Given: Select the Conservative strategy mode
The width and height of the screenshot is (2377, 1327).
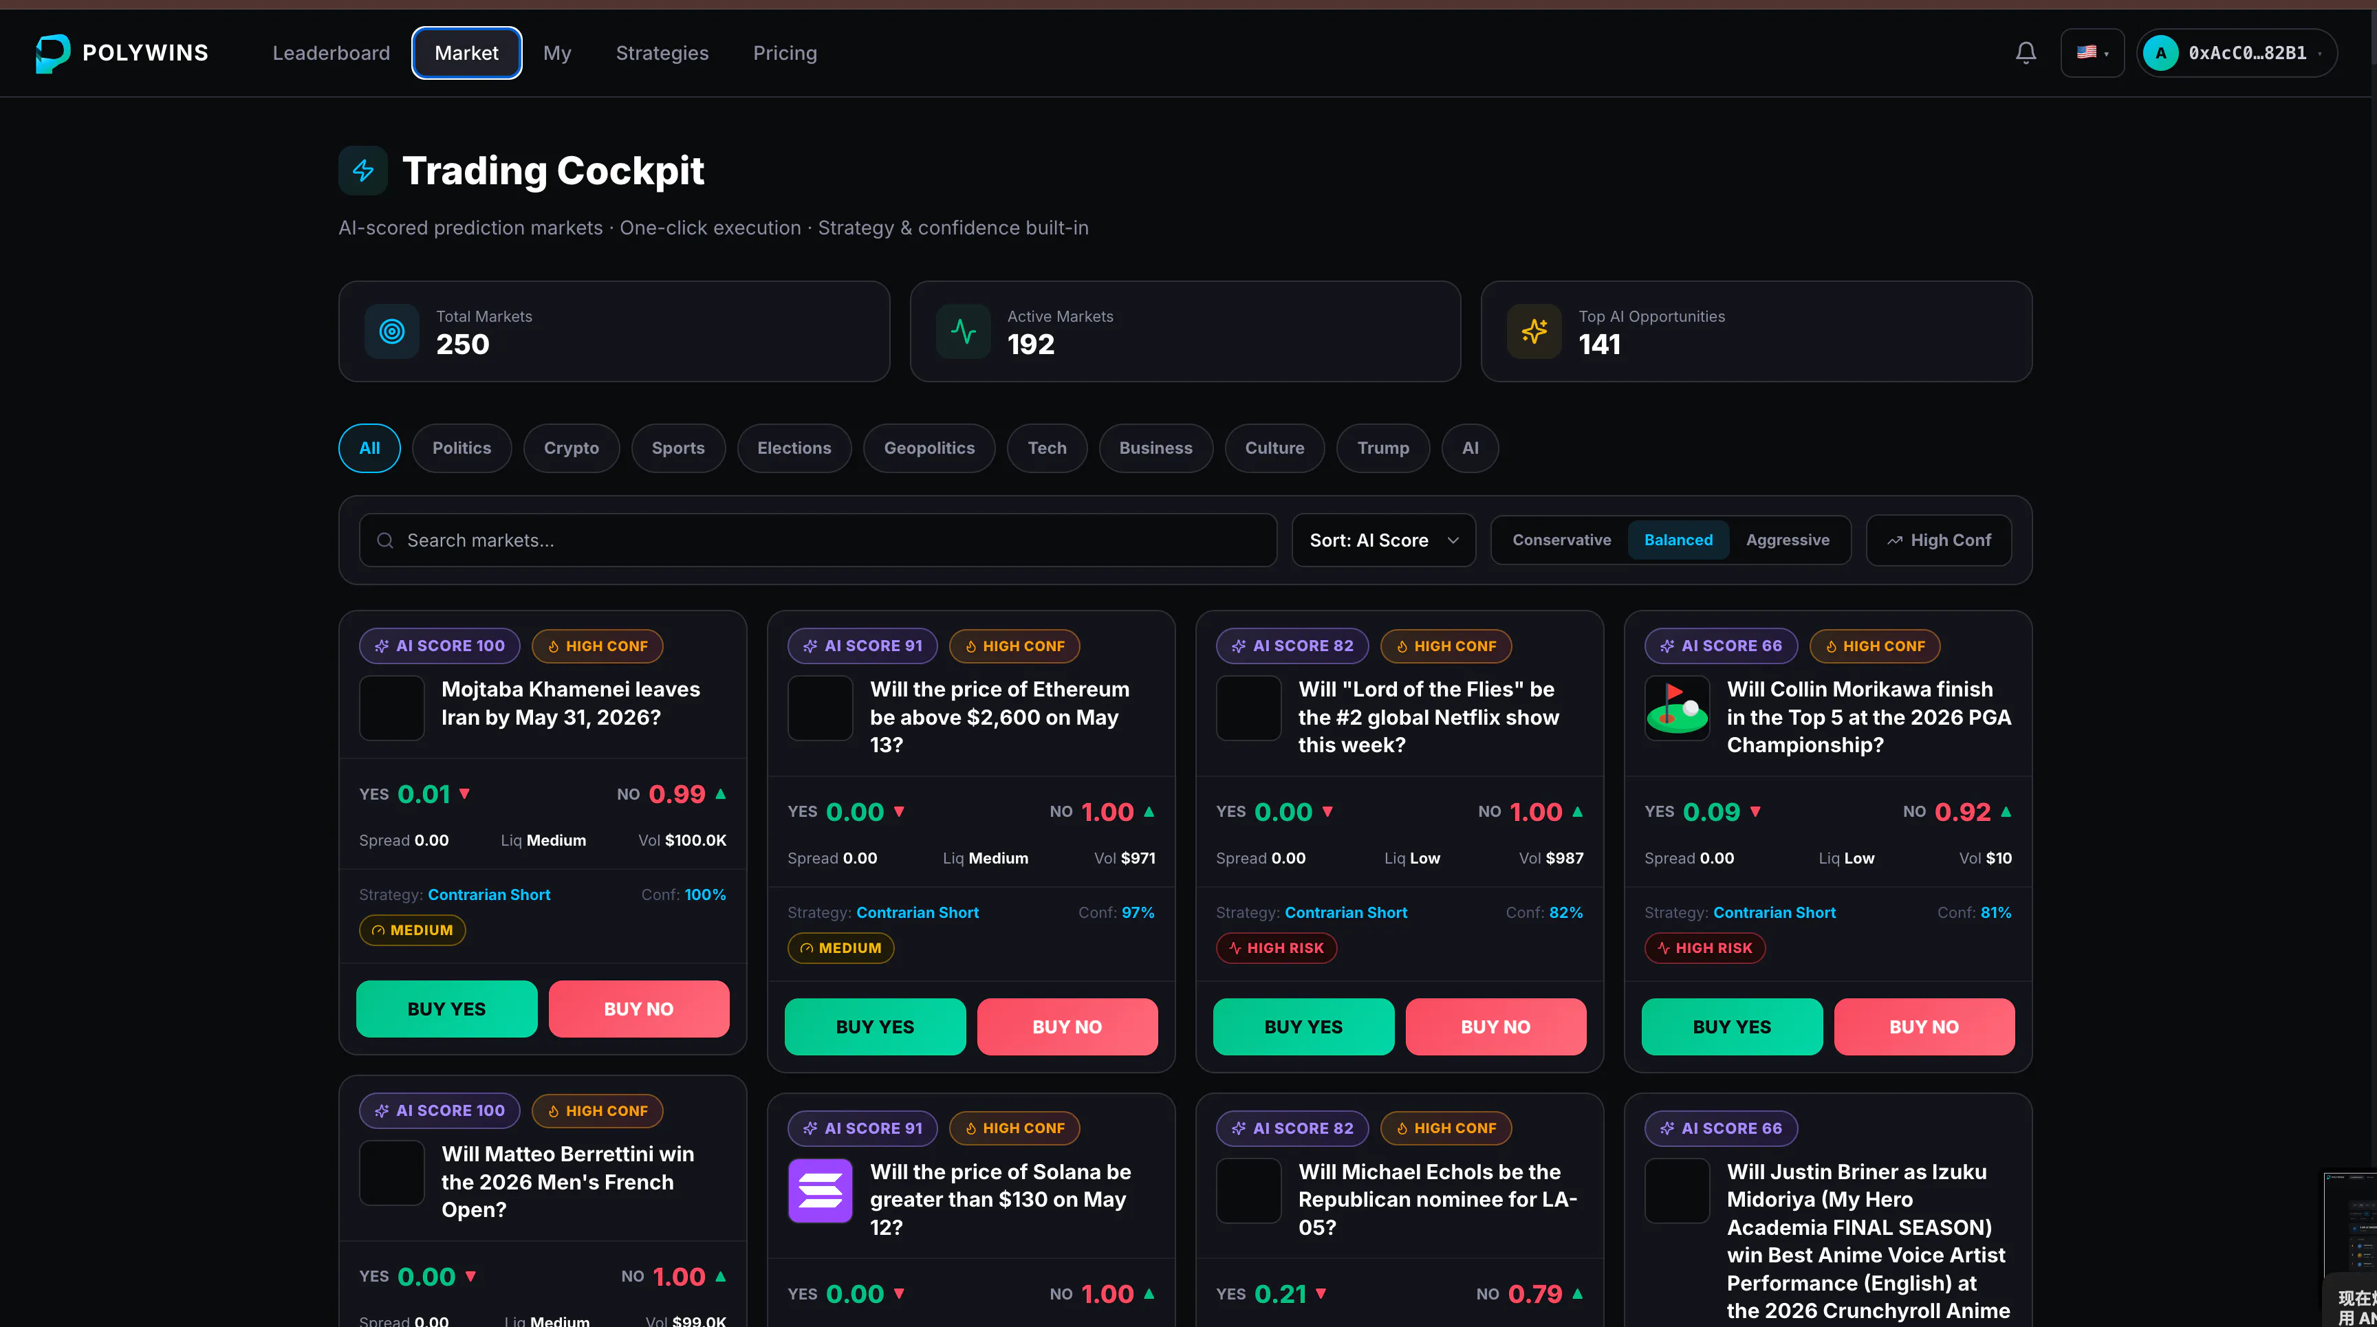Looking at the screenshot, I should coord(1561,540).
